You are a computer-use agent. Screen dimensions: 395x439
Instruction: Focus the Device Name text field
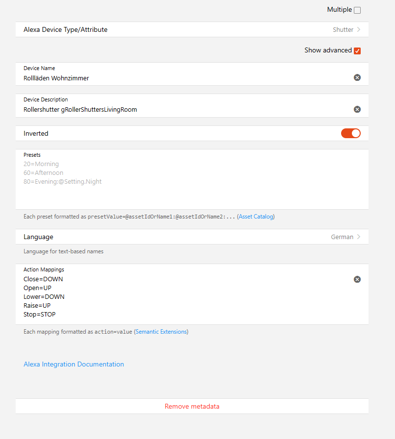(x=186, y=78)
